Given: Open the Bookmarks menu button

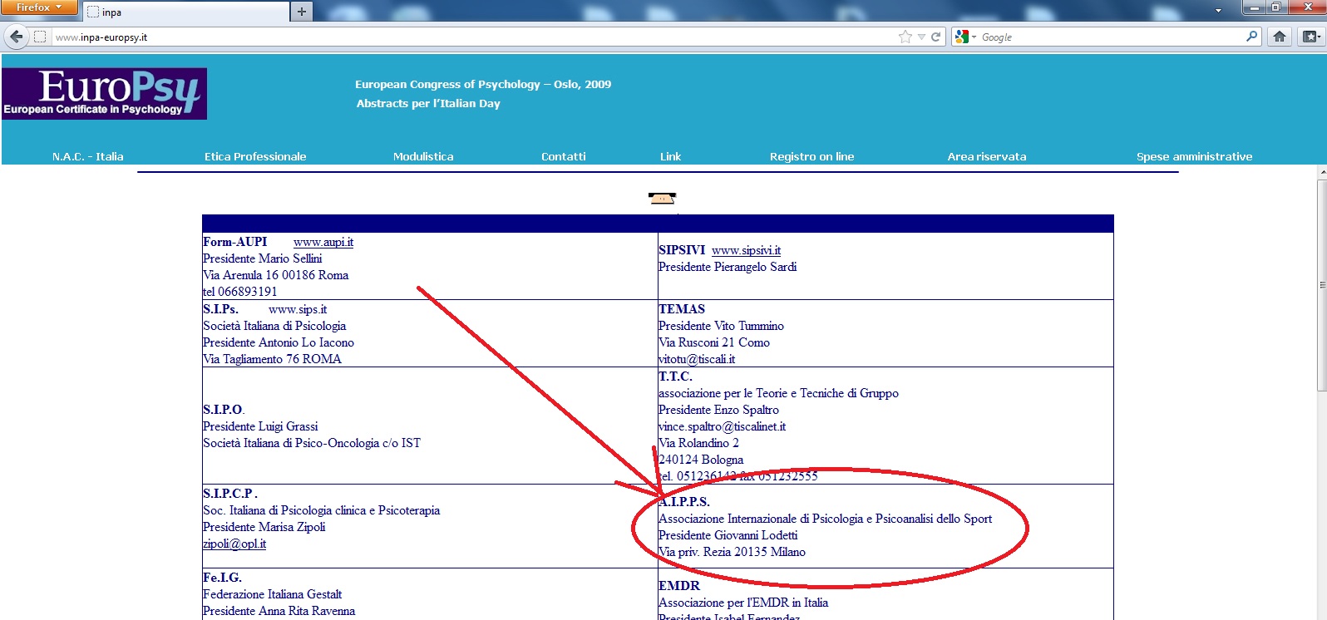Looking at the screenshot, I should tap(1311, 37).
